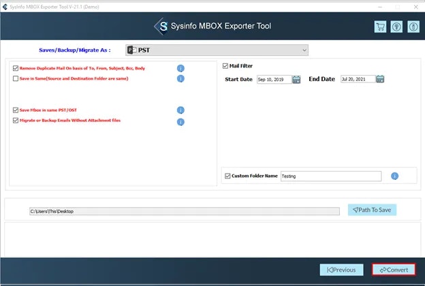Show info for Save in Same option
This screenshot has width=425, height=286.
[180, 78]
